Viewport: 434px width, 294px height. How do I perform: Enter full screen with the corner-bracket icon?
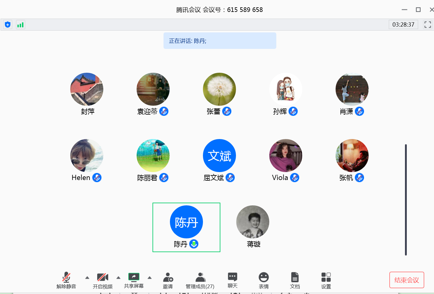[428, 24]
